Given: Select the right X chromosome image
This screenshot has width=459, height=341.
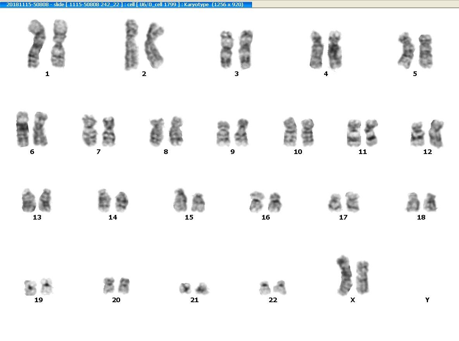Looking at the screenshot, I should pos(362,277).
